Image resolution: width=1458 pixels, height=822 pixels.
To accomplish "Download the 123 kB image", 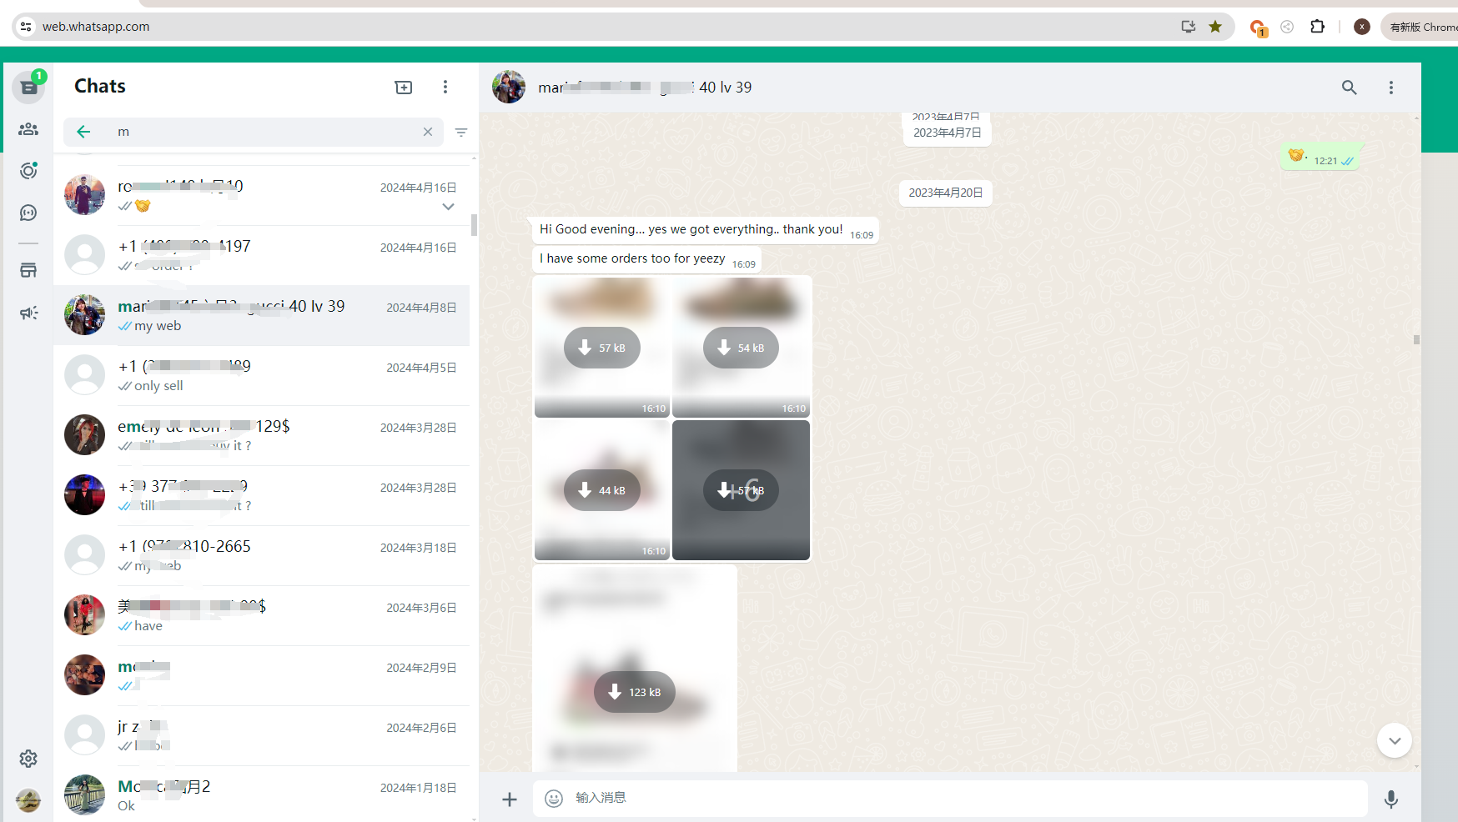I will (x=635, y=692).
